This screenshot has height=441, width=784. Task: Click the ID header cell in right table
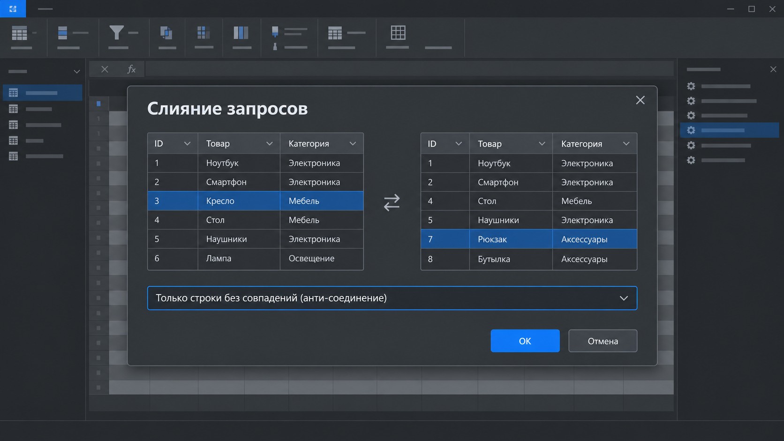[445, 143]
